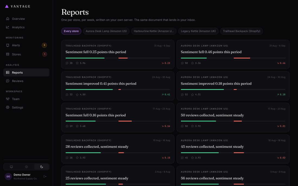The width and height of the screenshot is (298, 186).
Task: Click the Stores badge showing 1
Action: point(44,54)
